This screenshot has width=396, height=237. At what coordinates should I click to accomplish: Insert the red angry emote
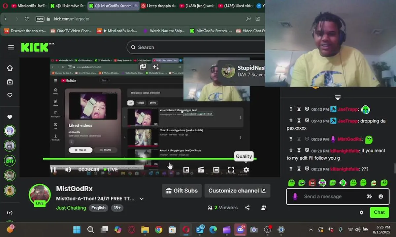click(312, 183)
